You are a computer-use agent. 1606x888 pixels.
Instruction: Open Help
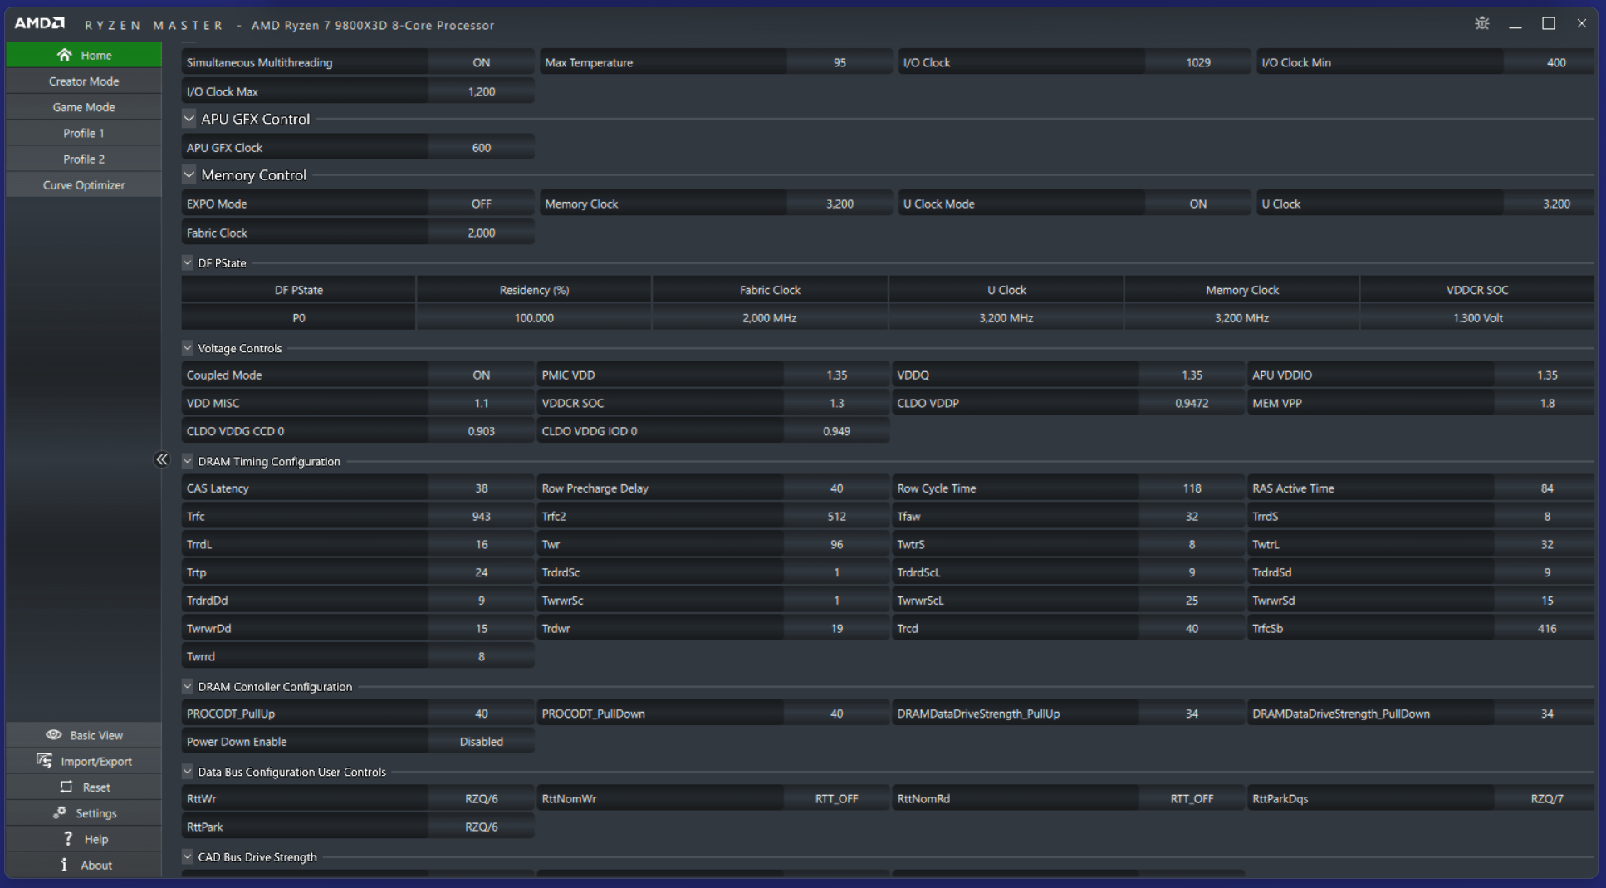pos(84,838)
